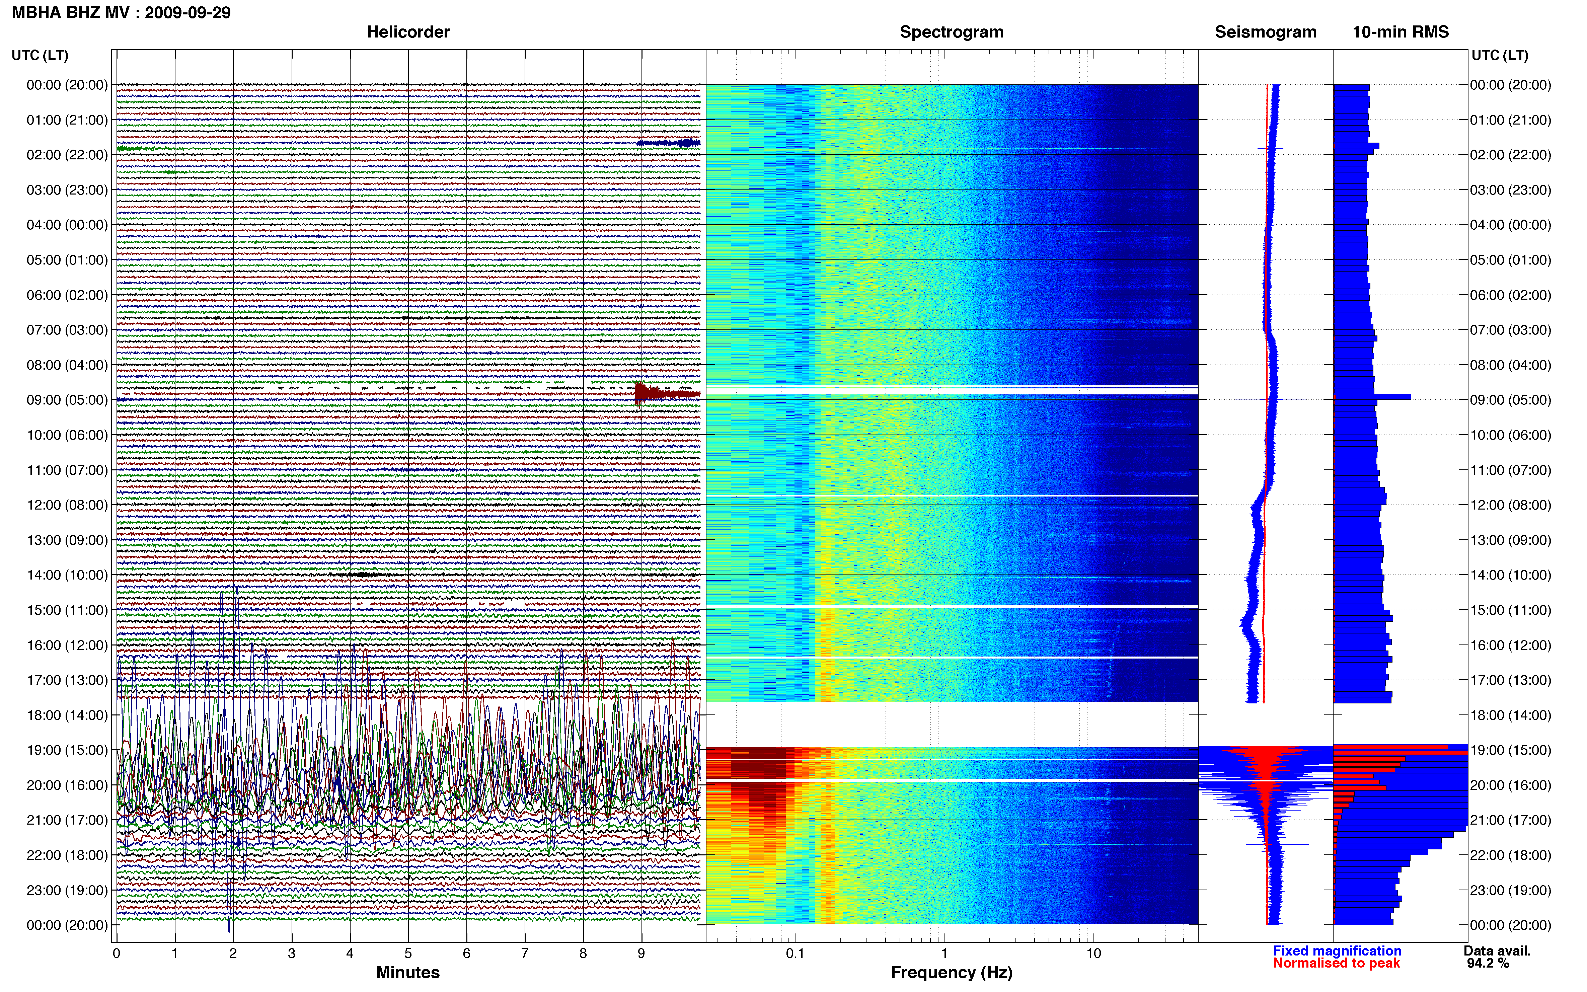Screen dimensions: 1587x992
Task: Select the Seismogram panel heading
Action: [x=1266, y=32]
